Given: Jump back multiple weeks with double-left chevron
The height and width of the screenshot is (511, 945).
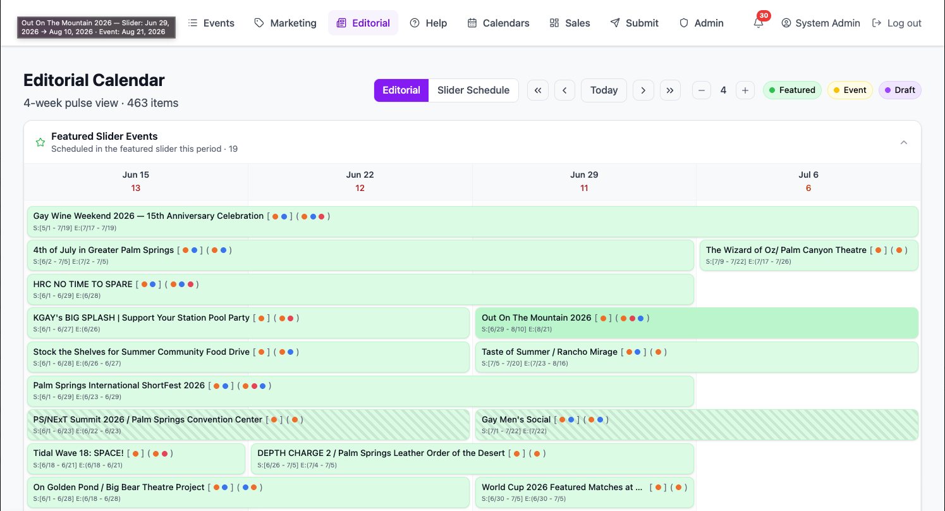Looking at the screenshot, I should pos(538,90).
